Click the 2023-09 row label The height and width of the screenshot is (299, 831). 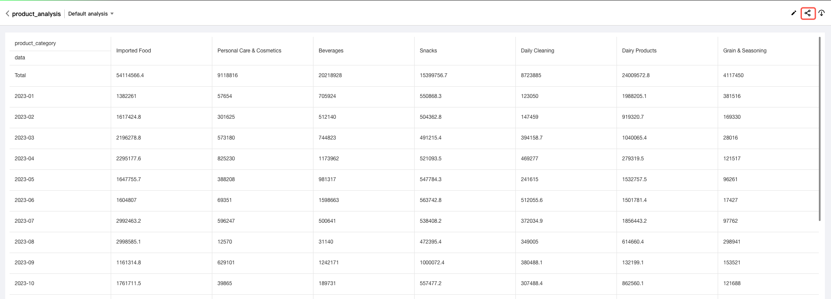click(24, 263)
